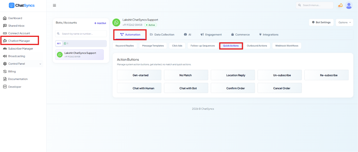358x152 pixels.
Task: Click the green Active status badge
Action: pyautogui.click(x=151, y=25)
